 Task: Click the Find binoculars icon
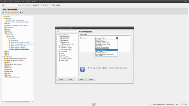[x=36, y=5]
